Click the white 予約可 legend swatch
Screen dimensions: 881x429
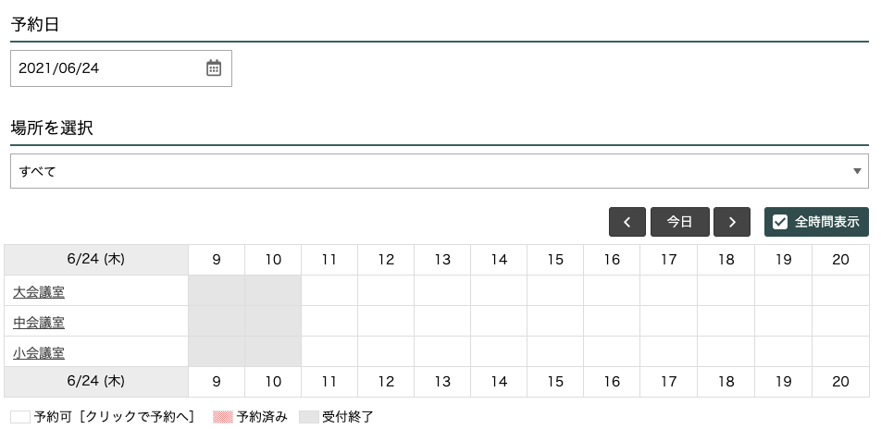point(19,417)
